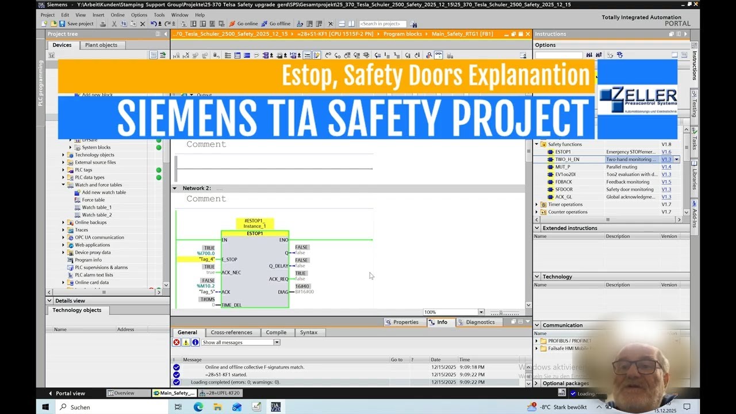736x414 pixels.
Task: Click the Portal view button
Action: (67, 393)
